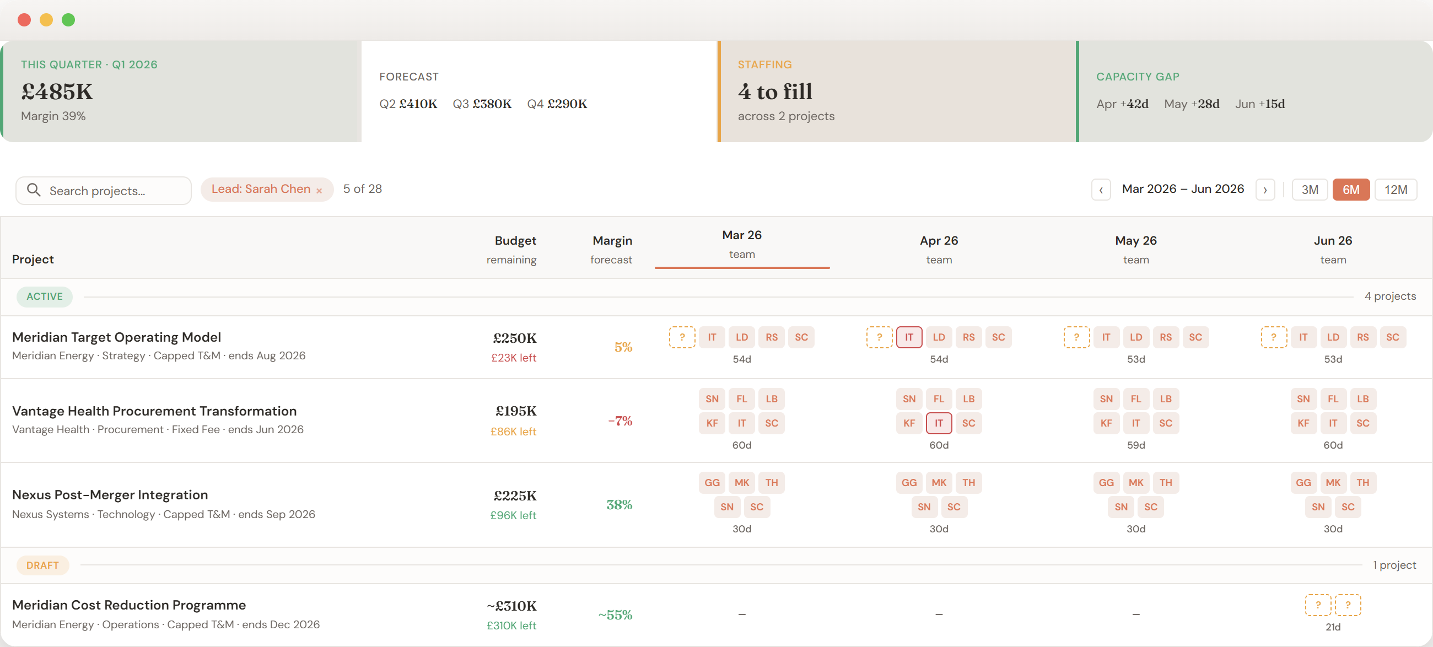
Task: Click the search magnifier icon
Action: pos(34,190)
